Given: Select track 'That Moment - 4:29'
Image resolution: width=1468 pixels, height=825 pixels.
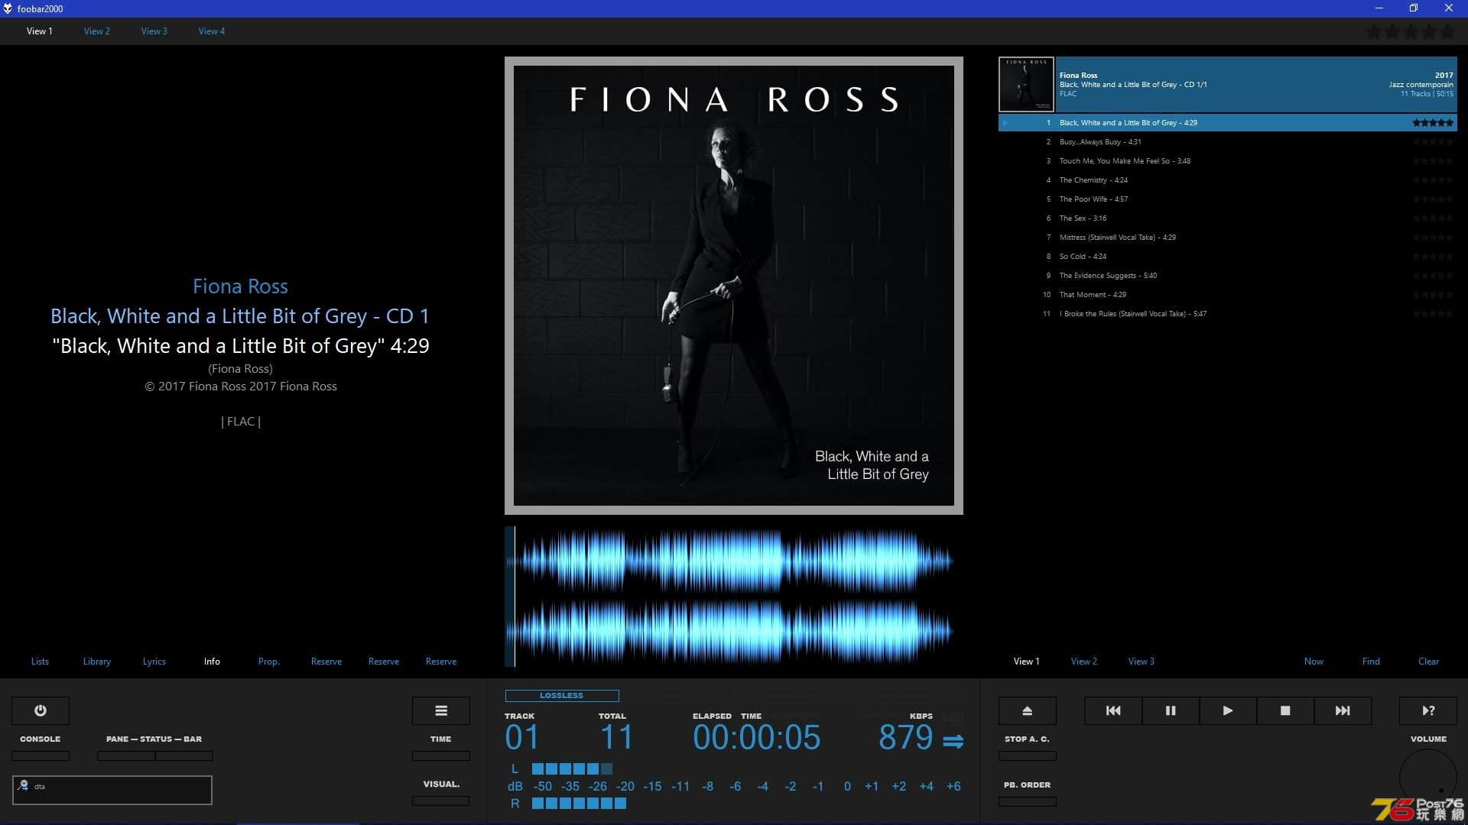Looking at the screenshot, I should click(1228, 295).
